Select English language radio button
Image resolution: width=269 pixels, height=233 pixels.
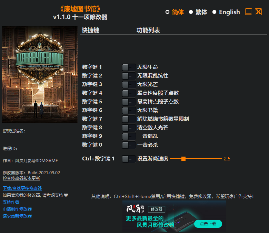(214, 12)
